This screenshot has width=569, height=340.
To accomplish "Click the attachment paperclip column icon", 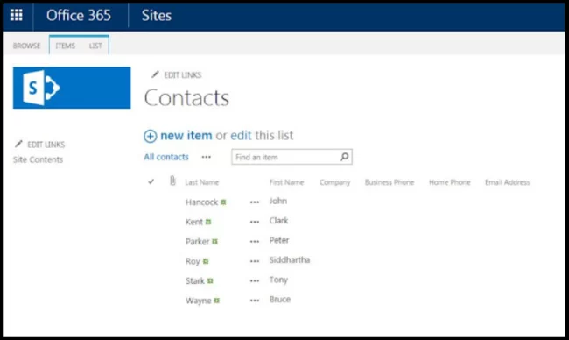I will coord(172,181).
